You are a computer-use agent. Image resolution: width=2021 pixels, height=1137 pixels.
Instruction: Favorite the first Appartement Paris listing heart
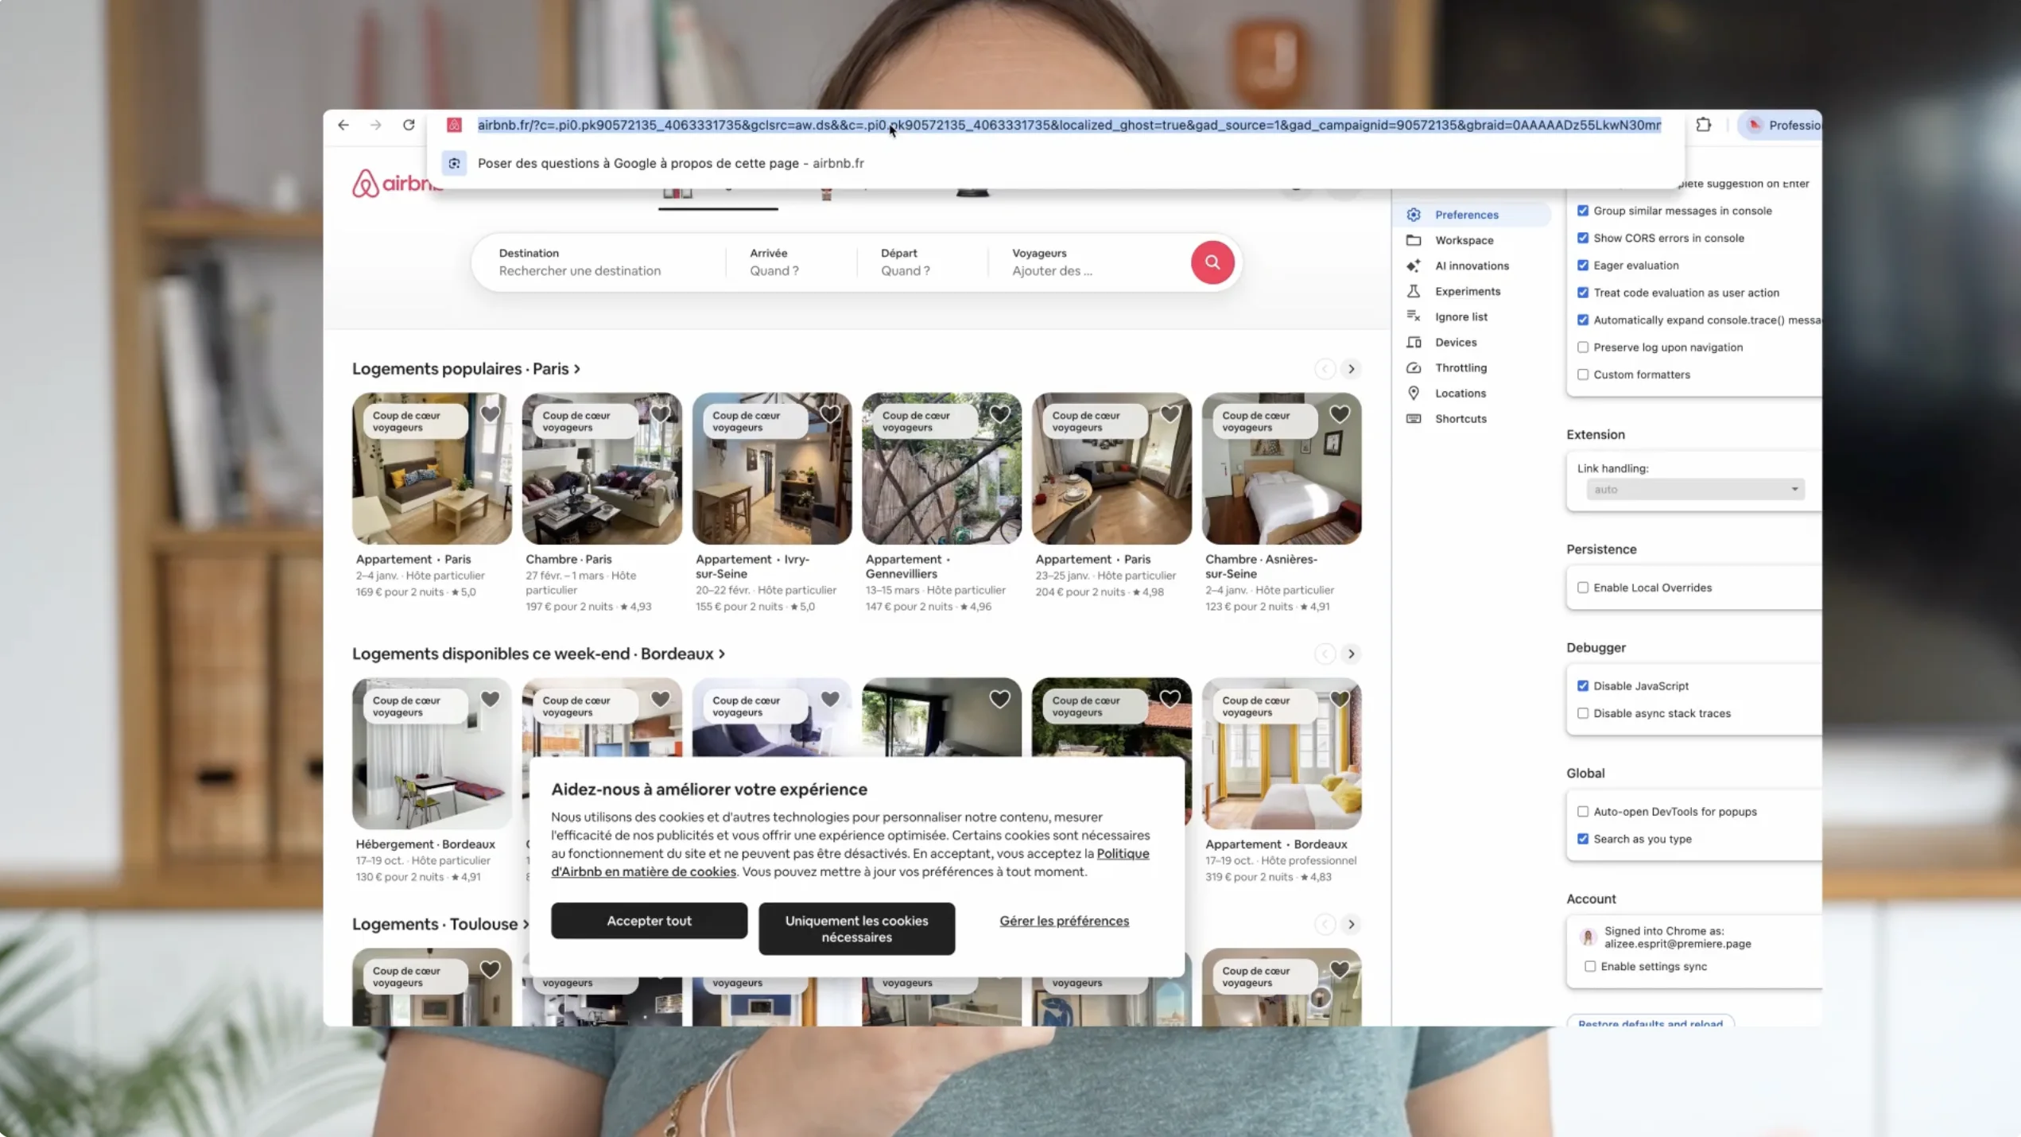click(x=490, y=414)
